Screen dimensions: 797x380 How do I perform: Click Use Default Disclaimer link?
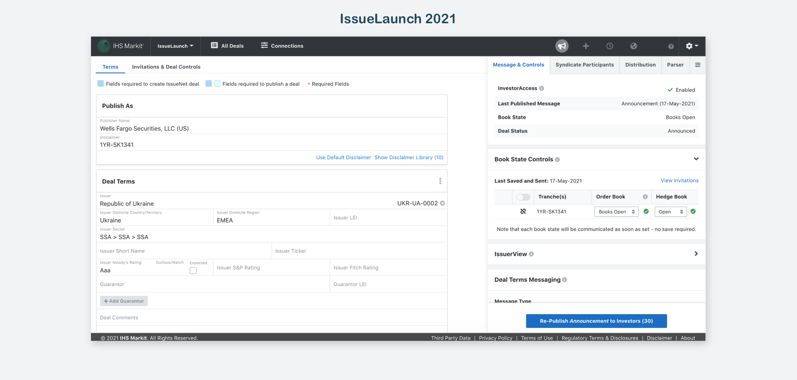(343, 157)
